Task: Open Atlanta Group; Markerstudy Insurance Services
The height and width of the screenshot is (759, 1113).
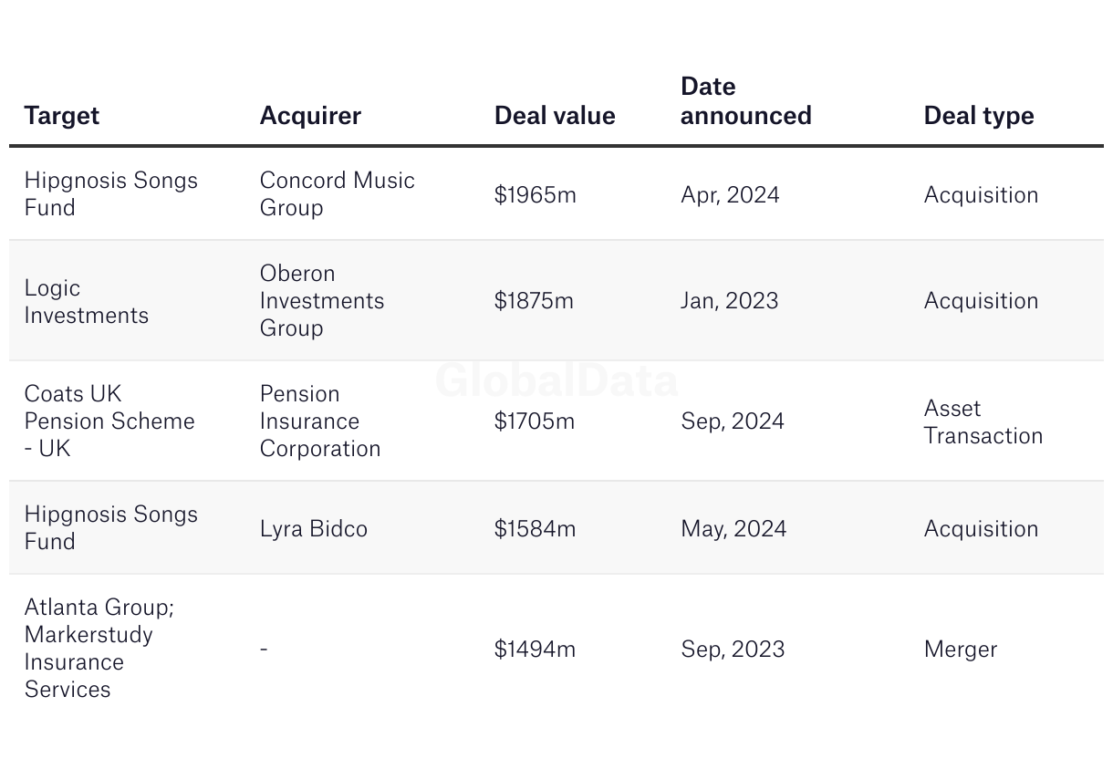Action: coord(99,648)
